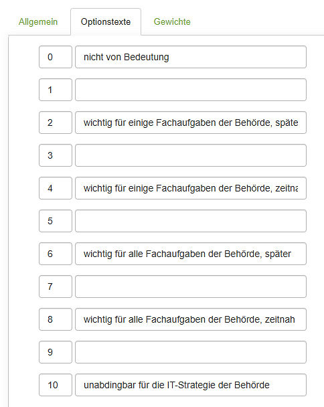Select the number box showing 10

point(56,385)
